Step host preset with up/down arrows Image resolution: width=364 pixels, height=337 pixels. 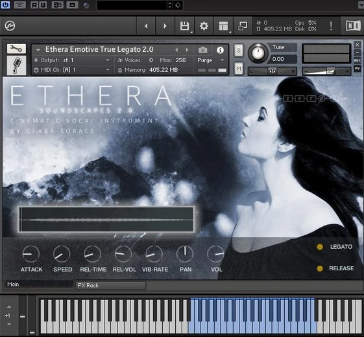pos(170,5)
